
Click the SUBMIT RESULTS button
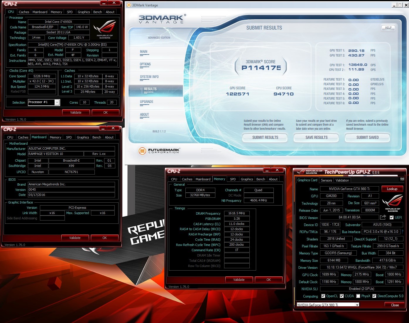pos(265,137)
